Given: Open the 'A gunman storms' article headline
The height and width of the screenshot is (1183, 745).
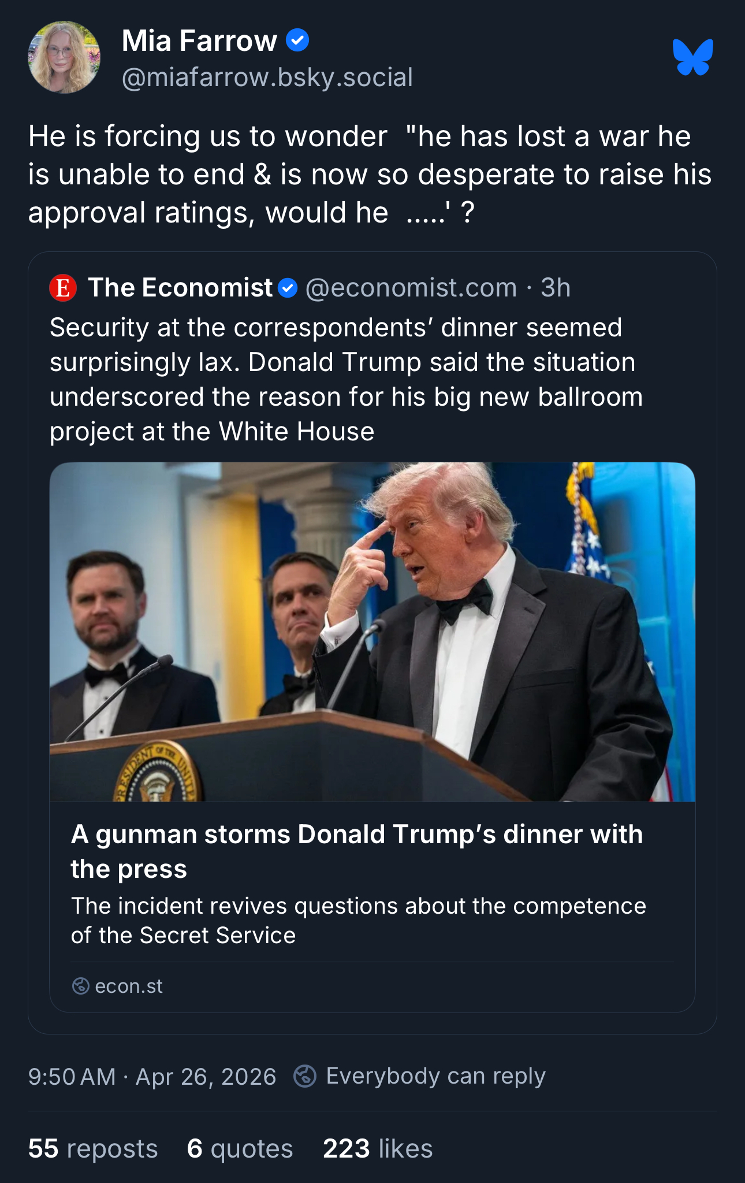Looking at the screenshot, I should tap(356, 851).
